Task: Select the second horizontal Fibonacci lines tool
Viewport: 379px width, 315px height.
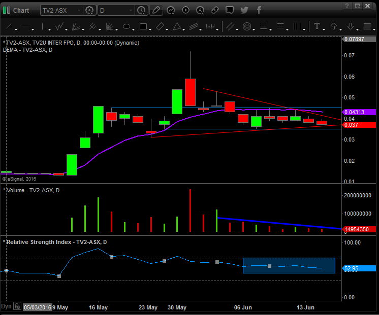Action: (280, 26)
